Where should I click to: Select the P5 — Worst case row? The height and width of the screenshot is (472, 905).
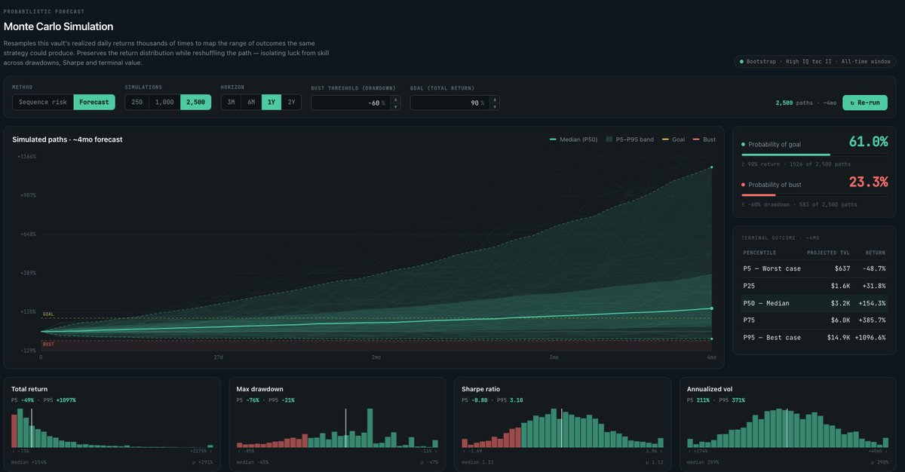(x=814, y=268)
